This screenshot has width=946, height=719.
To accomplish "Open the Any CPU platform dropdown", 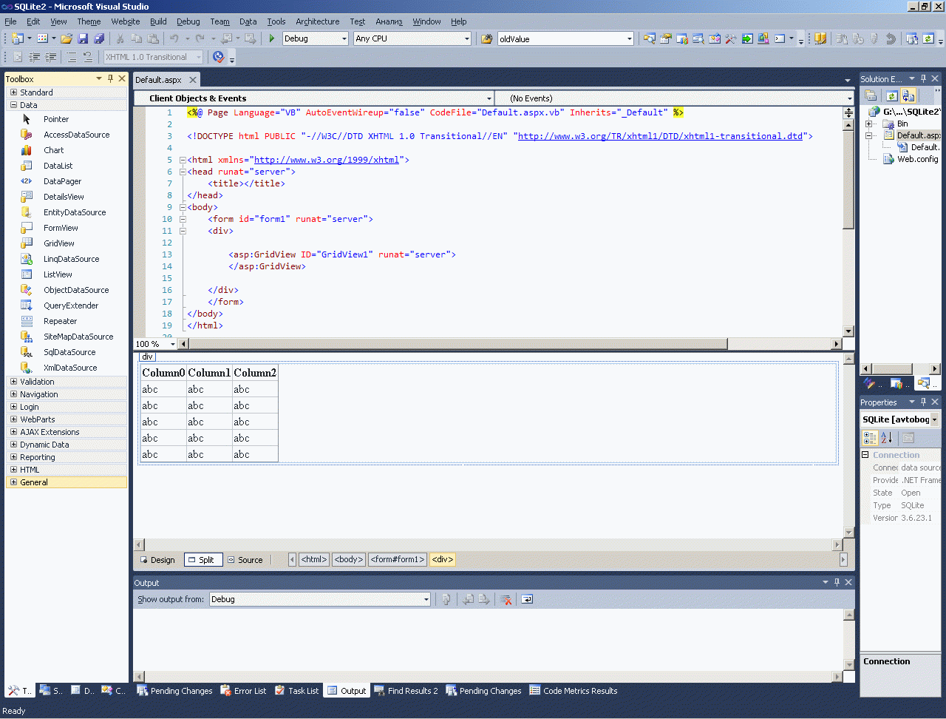I will click(x=466, y=38).
